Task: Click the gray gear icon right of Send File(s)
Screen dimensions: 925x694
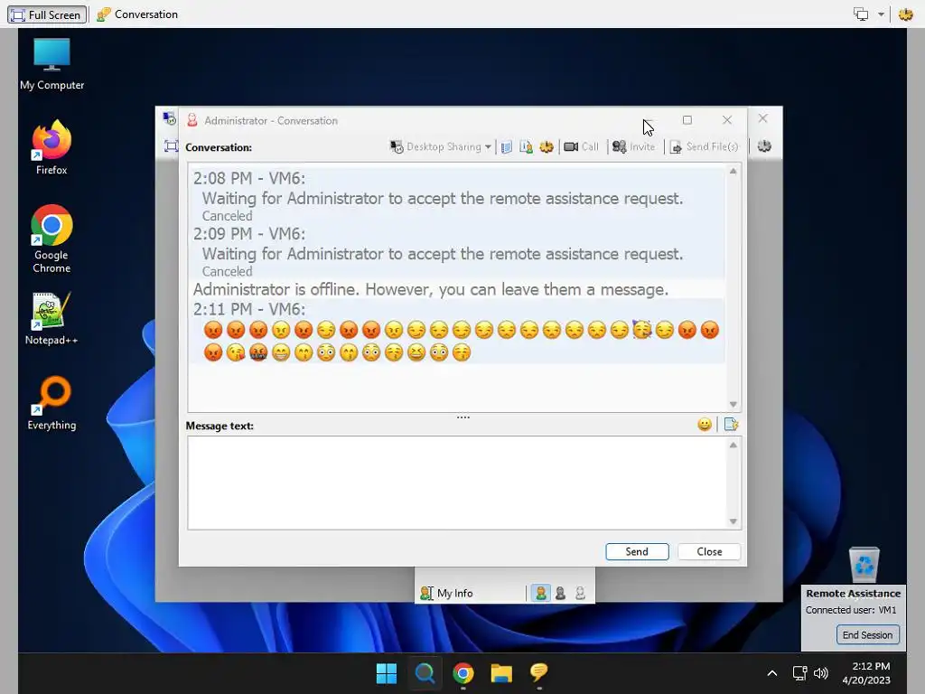Action: [x=764, y=146]
